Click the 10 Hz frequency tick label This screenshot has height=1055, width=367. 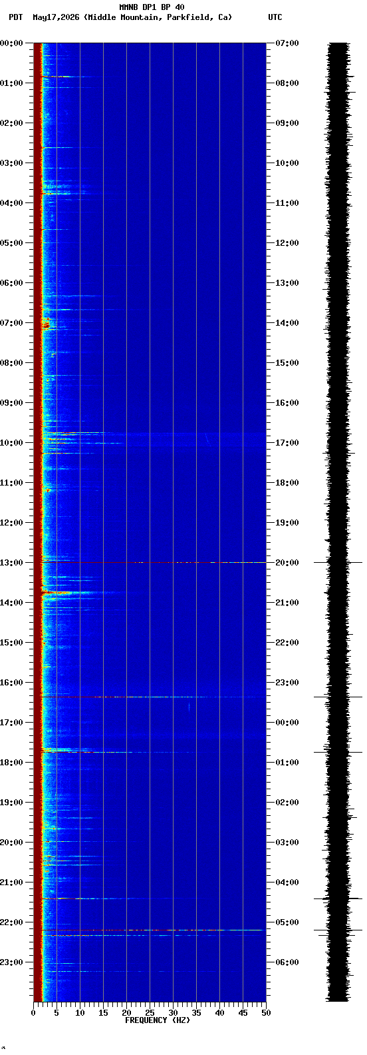tap(80, 1013)
